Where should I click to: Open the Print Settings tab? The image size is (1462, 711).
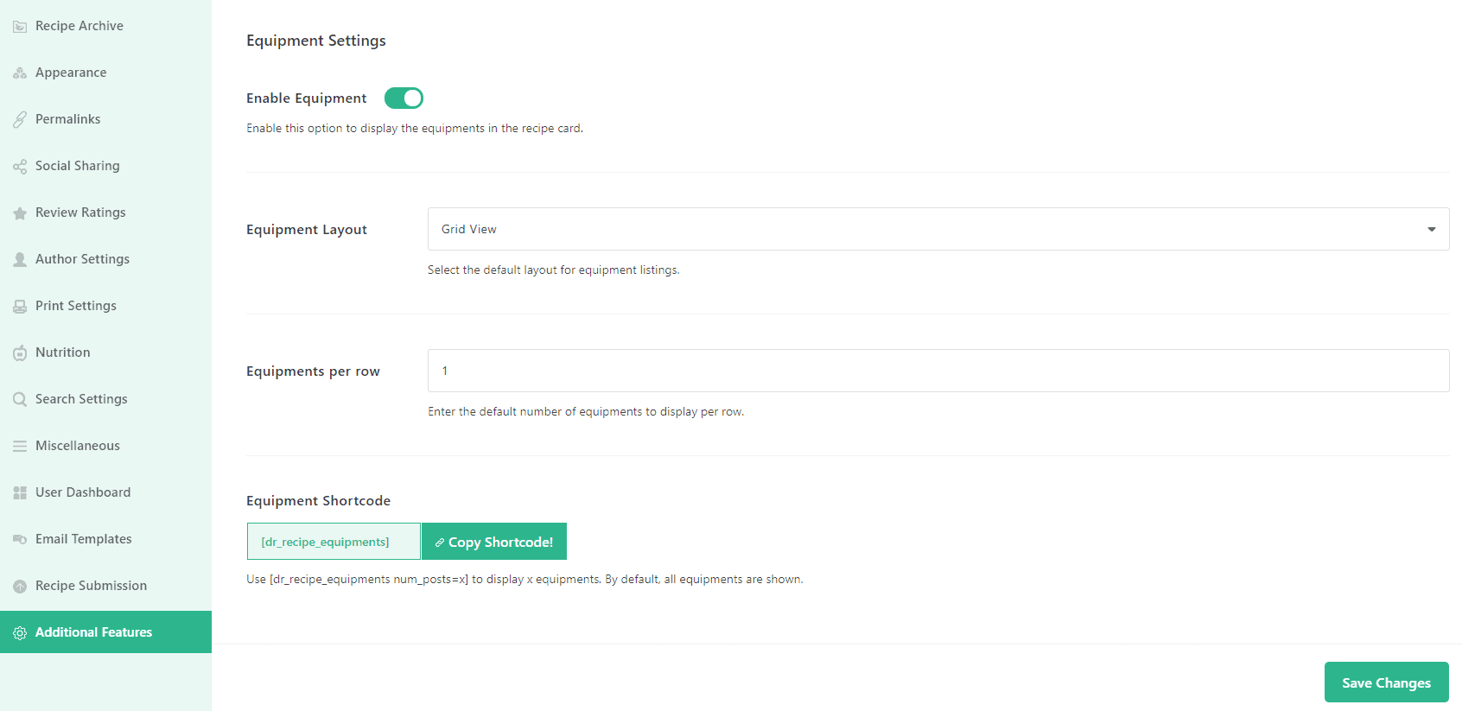[105, 306]
